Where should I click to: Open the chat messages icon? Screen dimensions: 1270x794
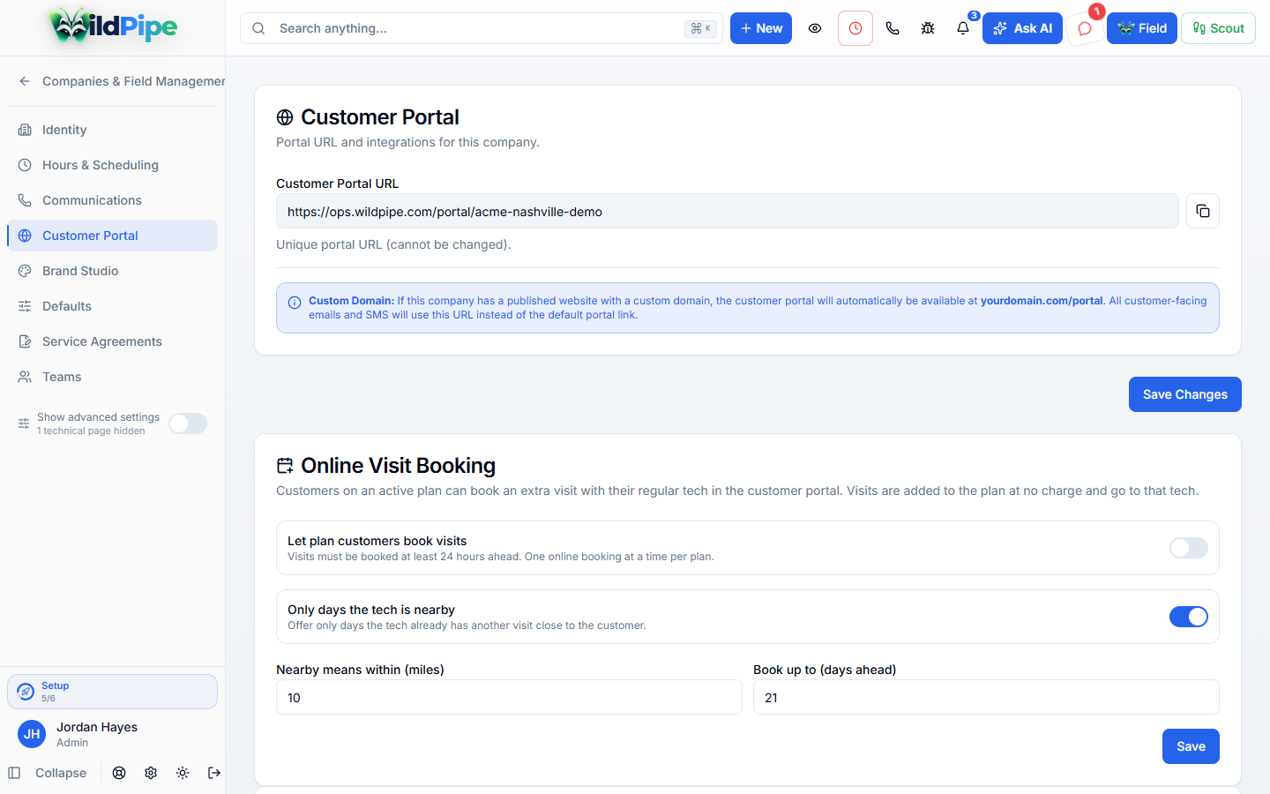click(1085, 28)
